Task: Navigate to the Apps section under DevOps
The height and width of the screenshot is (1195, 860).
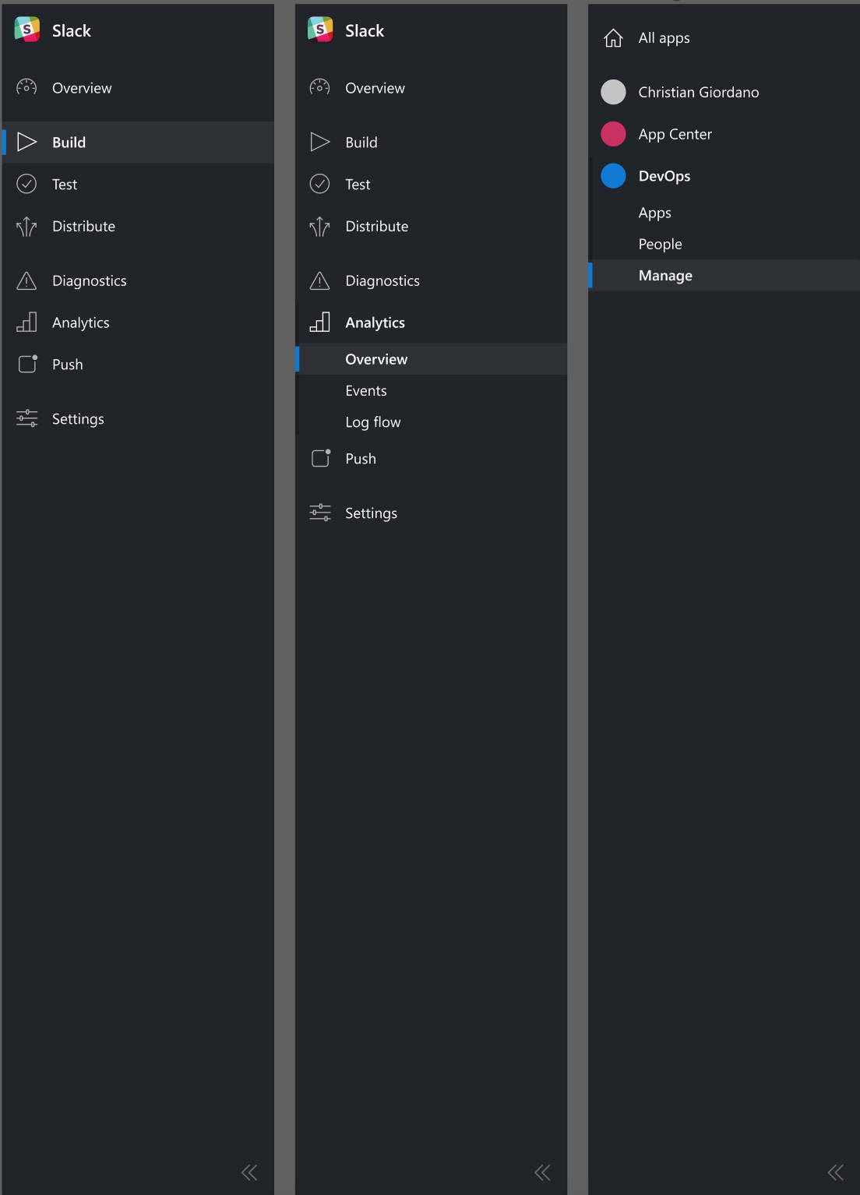Action: (x=654, y=213)
